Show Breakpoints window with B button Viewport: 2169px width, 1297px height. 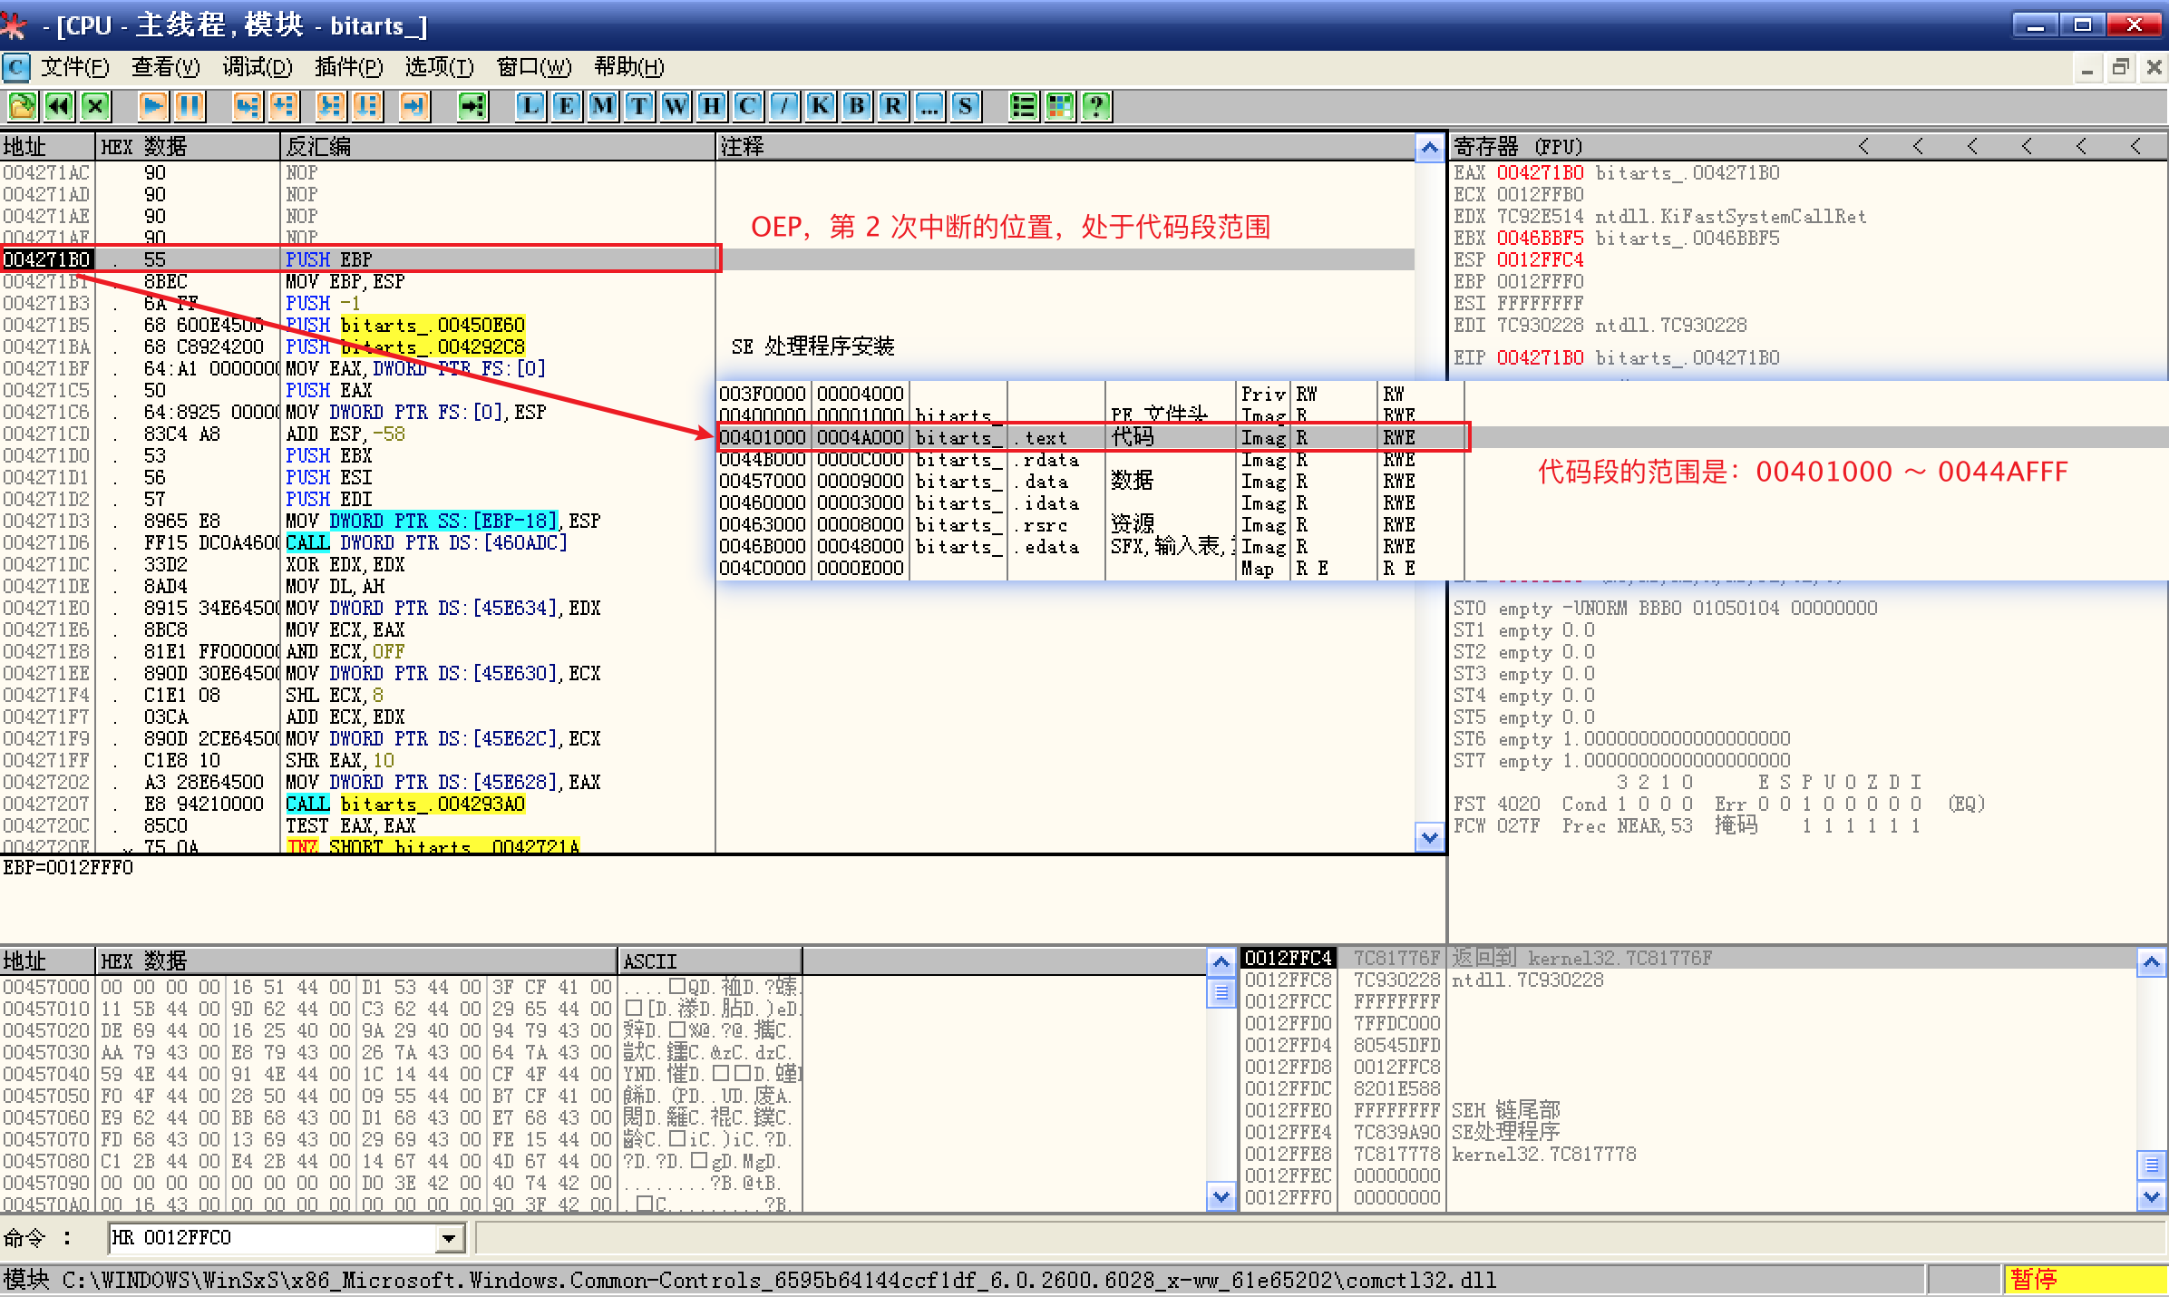(857, 107)
